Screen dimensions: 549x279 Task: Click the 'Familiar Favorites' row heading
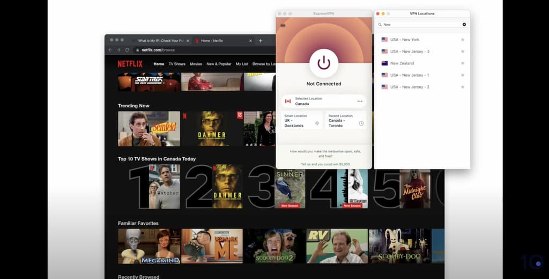click(138, 223)
